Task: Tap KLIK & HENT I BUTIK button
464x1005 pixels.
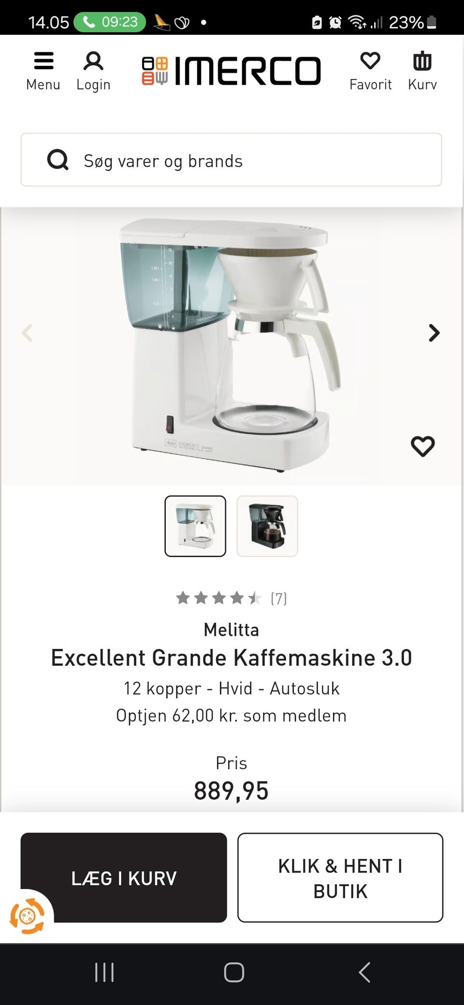Action: pos(340,877)
